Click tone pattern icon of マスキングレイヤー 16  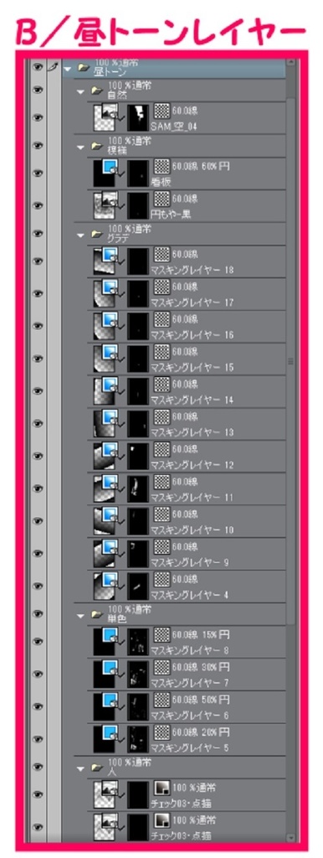pos(161,319)
